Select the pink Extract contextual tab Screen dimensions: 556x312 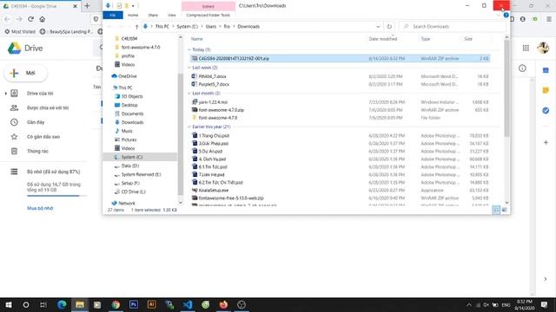click(x=208, y=6)
